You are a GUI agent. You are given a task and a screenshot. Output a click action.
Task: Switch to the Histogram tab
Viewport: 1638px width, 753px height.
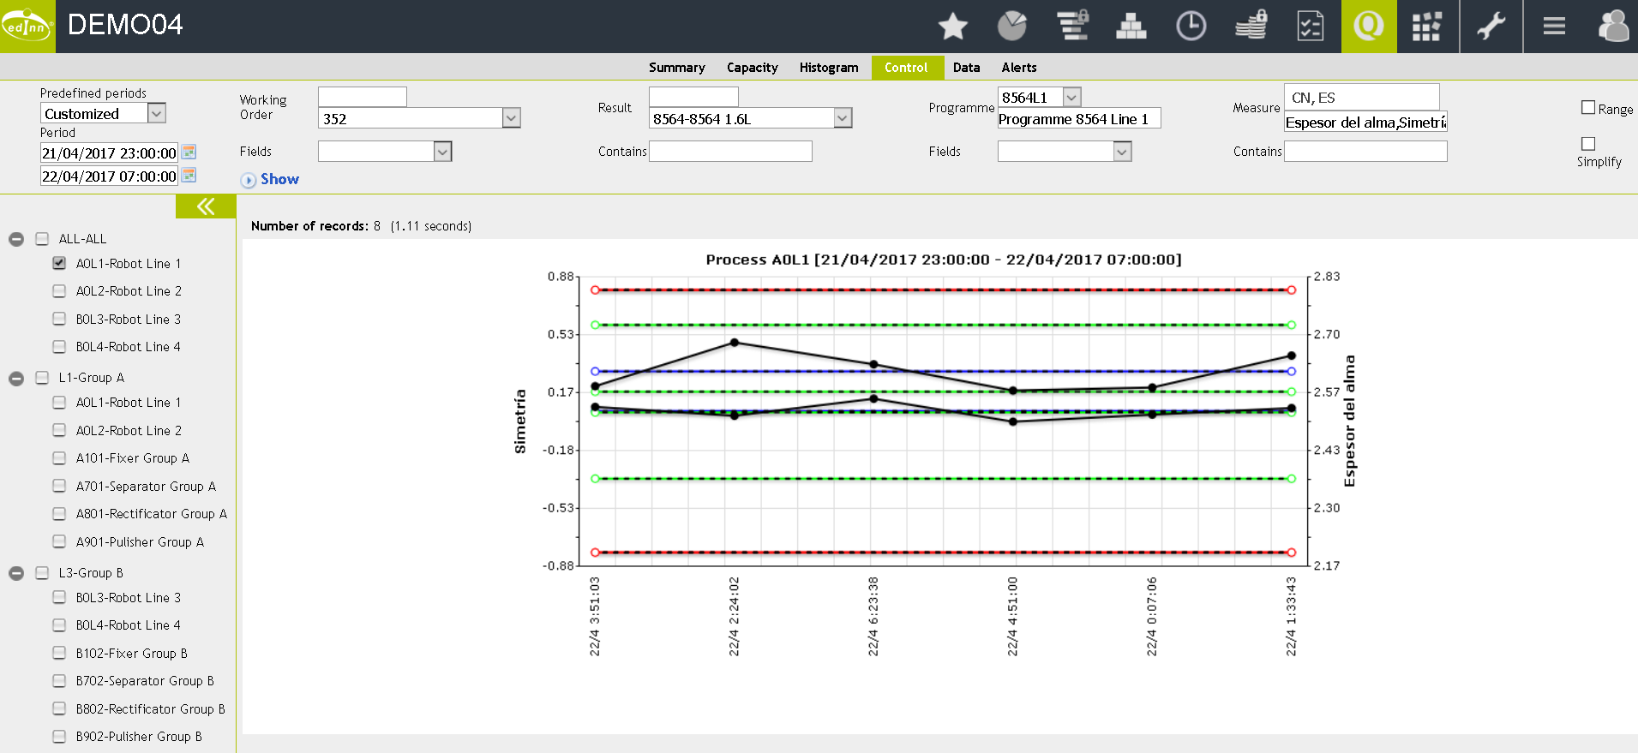(x=829, y=68)
